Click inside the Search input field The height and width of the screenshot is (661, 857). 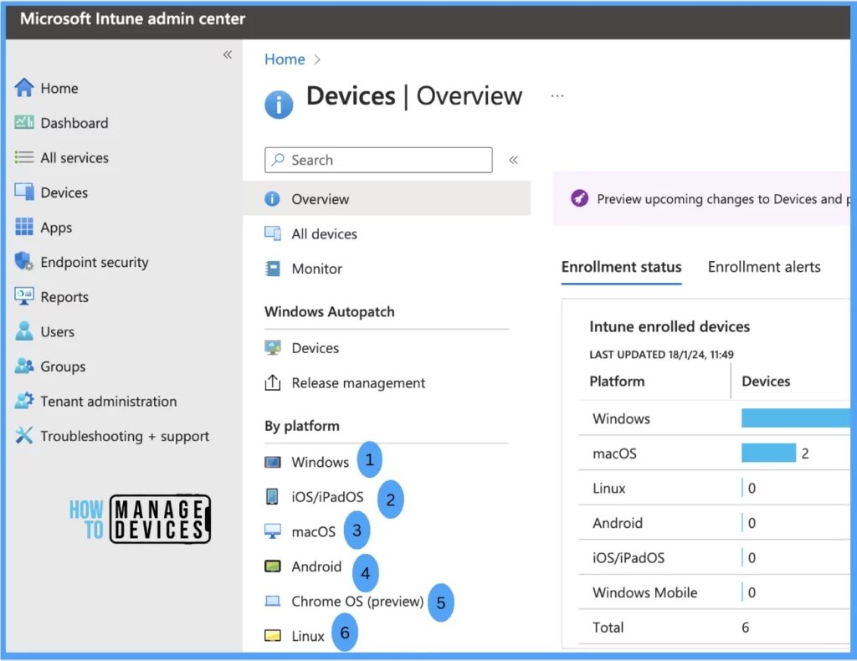[378, 160]
